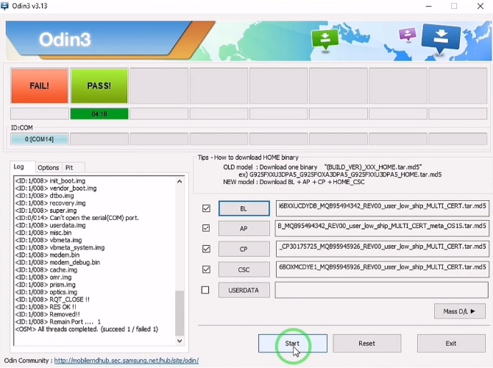Viewport: 493px width, 368px height.
Task: Uncheck the CP checkbox
Action: pos(206,249)
